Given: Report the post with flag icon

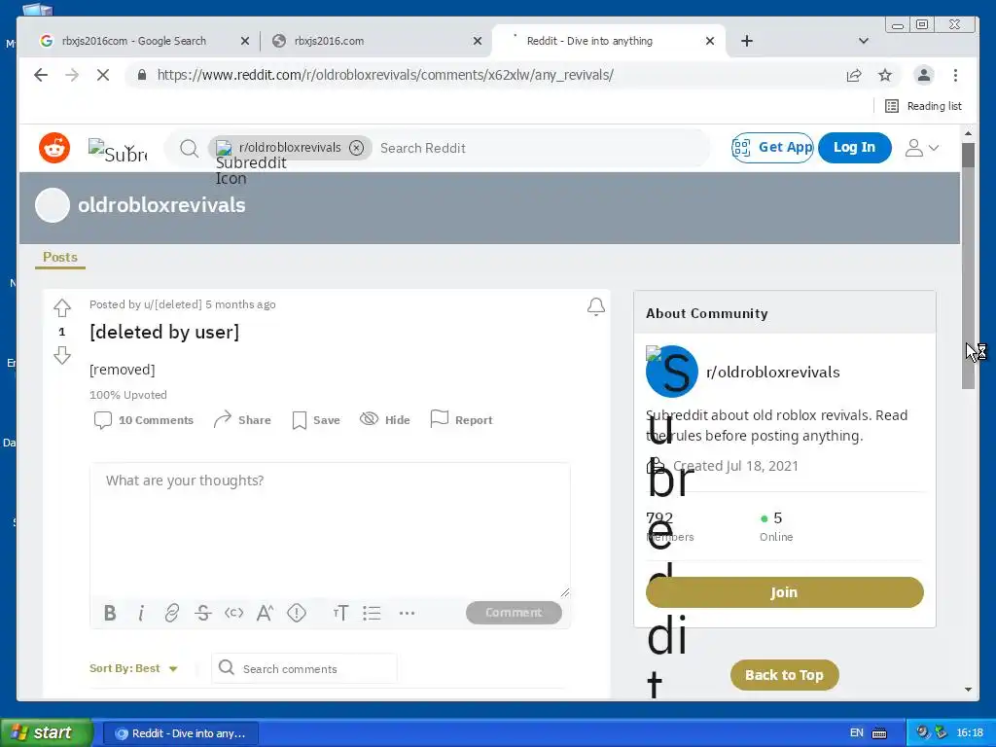Looking at the screenshot, I should tap(461, 420).
